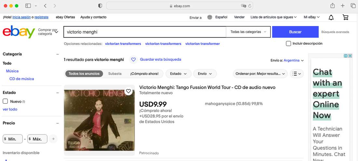Click the Mín. price input

click(x=13, y=139)
